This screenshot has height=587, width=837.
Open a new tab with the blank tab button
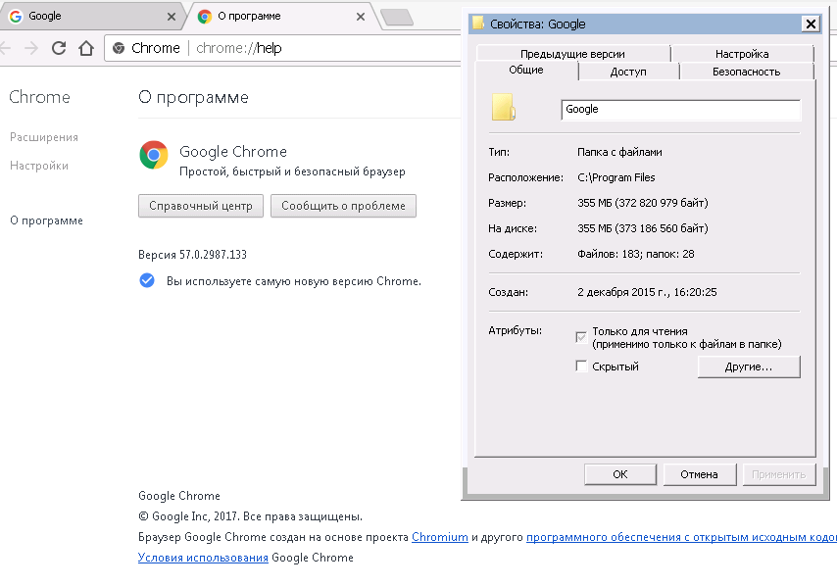397,17
